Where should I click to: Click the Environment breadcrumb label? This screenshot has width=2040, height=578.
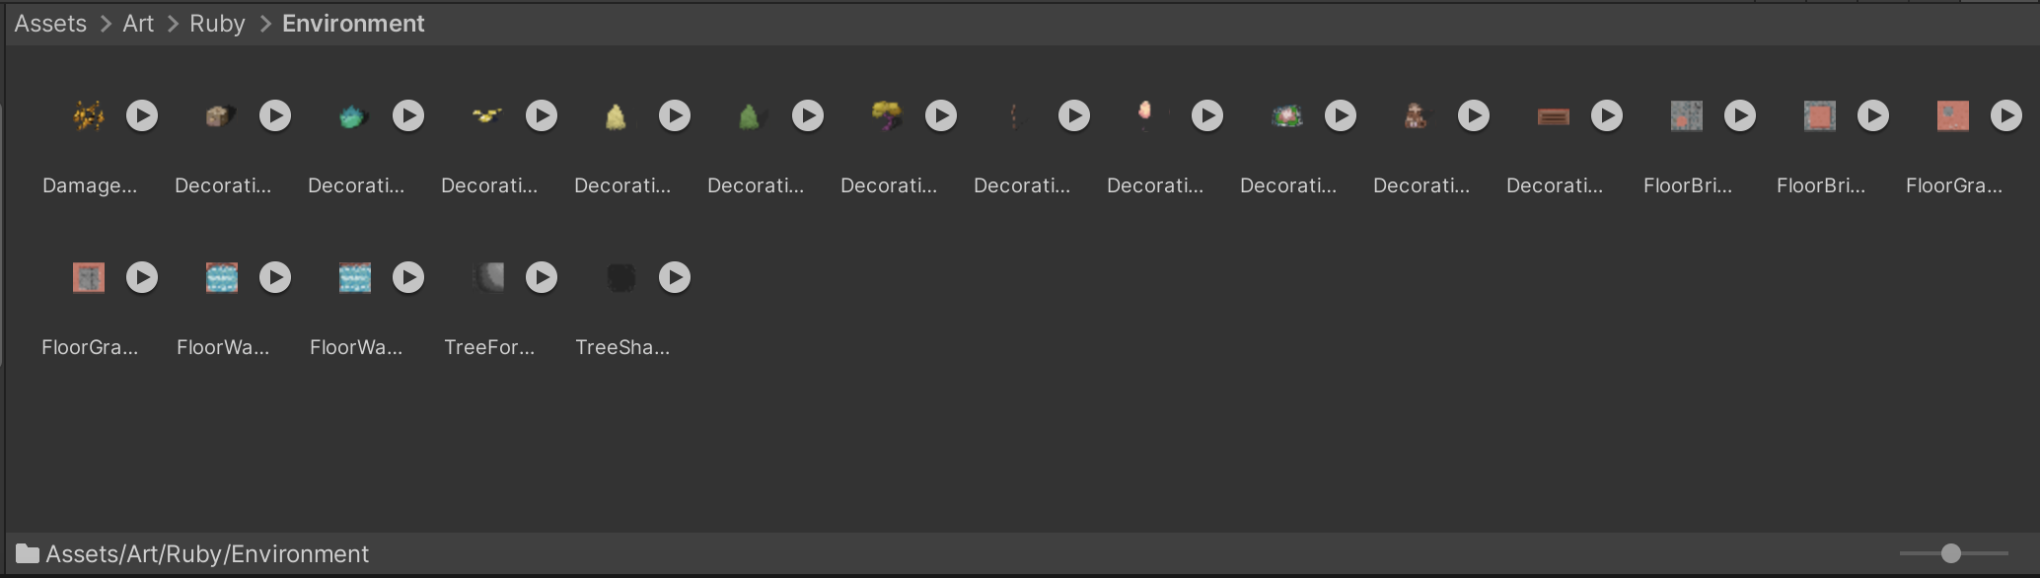pos(353,24)
